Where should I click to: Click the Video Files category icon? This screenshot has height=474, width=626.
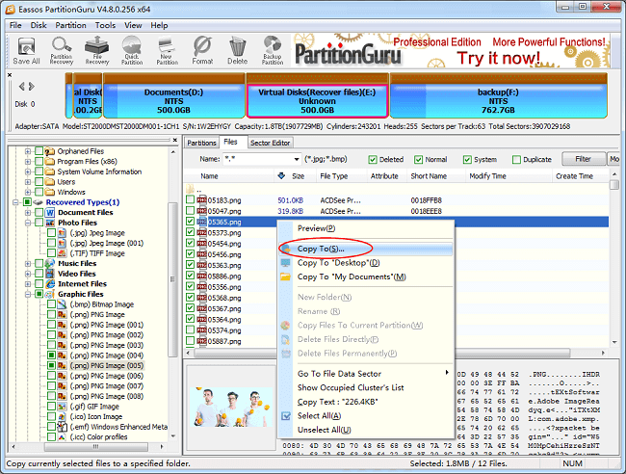coord(50,274)
